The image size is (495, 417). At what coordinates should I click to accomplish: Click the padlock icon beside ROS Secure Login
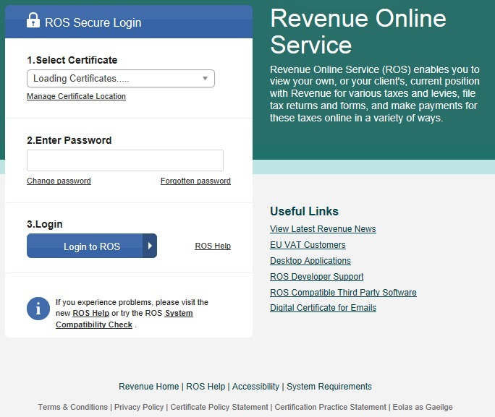pyautogui.click(x=33, y=20)
